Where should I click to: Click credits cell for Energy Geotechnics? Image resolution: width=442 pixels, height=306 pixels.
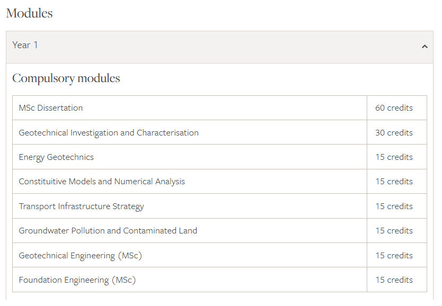coord(394,157)
